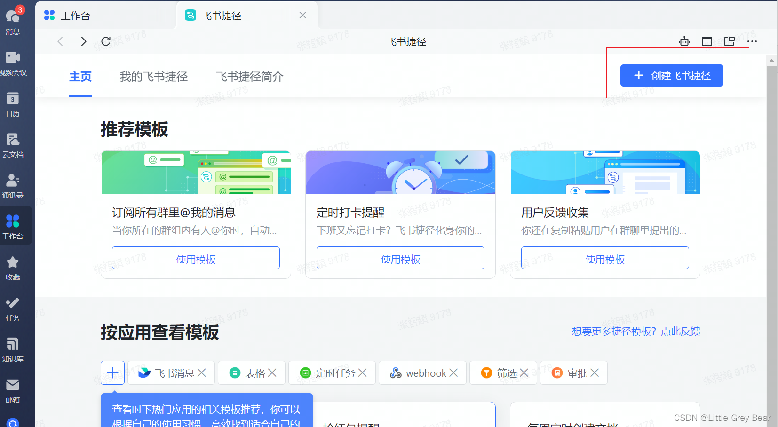This screenshot has height=427, width=778.
Task: Open the three-dot more options menu
Action: [x=752, y=41]
